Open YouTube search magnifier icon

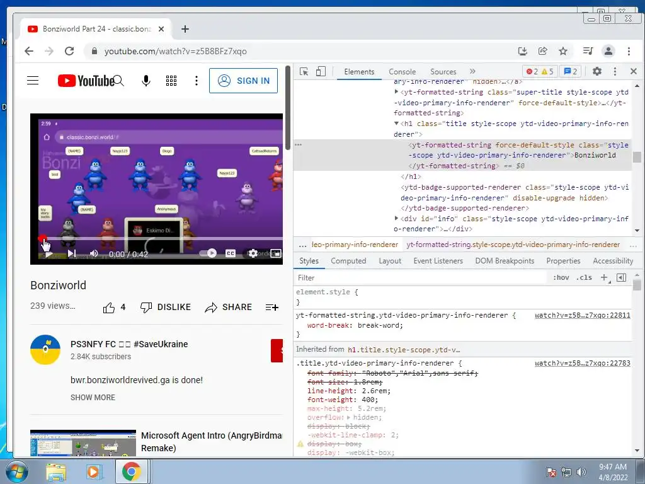coord(118,81)
